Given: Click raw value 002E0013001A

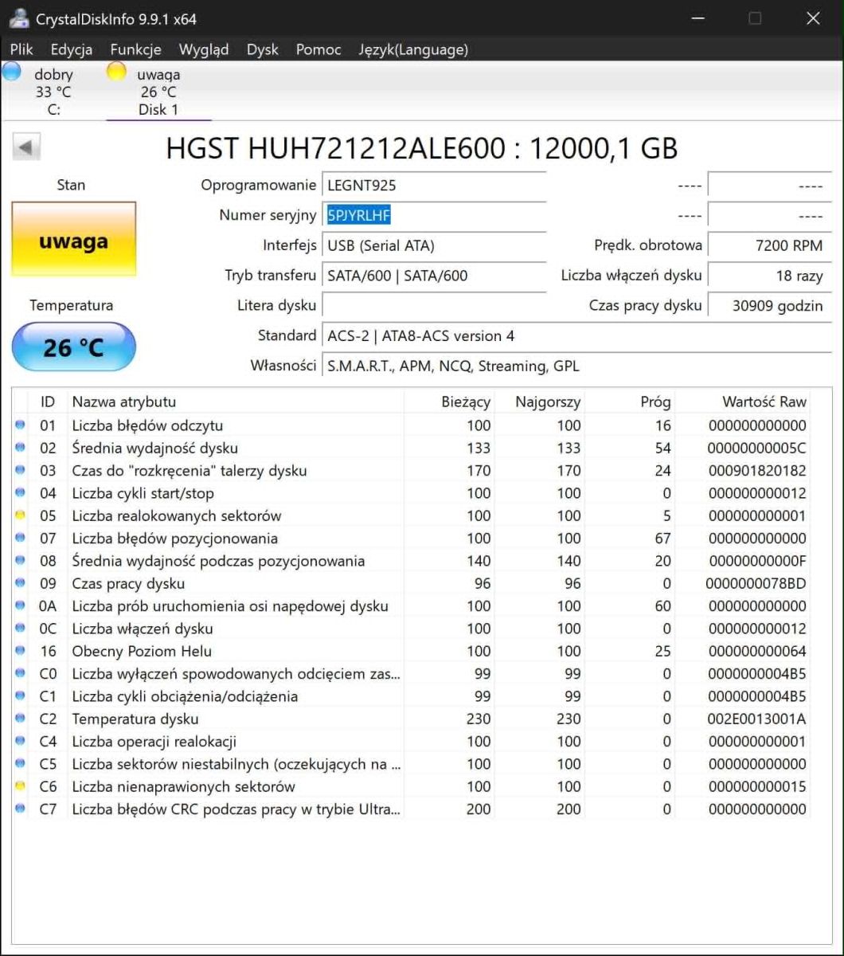Looking at the screenshot, I should 756,719.
